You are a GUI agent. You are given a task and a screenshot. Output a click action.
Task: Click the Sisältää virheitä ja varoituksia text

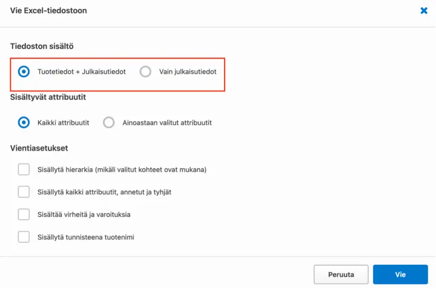[84, 215]
